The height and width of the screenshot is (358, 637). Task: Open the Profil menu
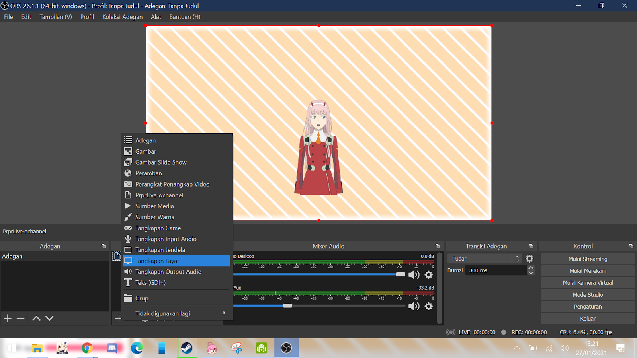(87, 17)
